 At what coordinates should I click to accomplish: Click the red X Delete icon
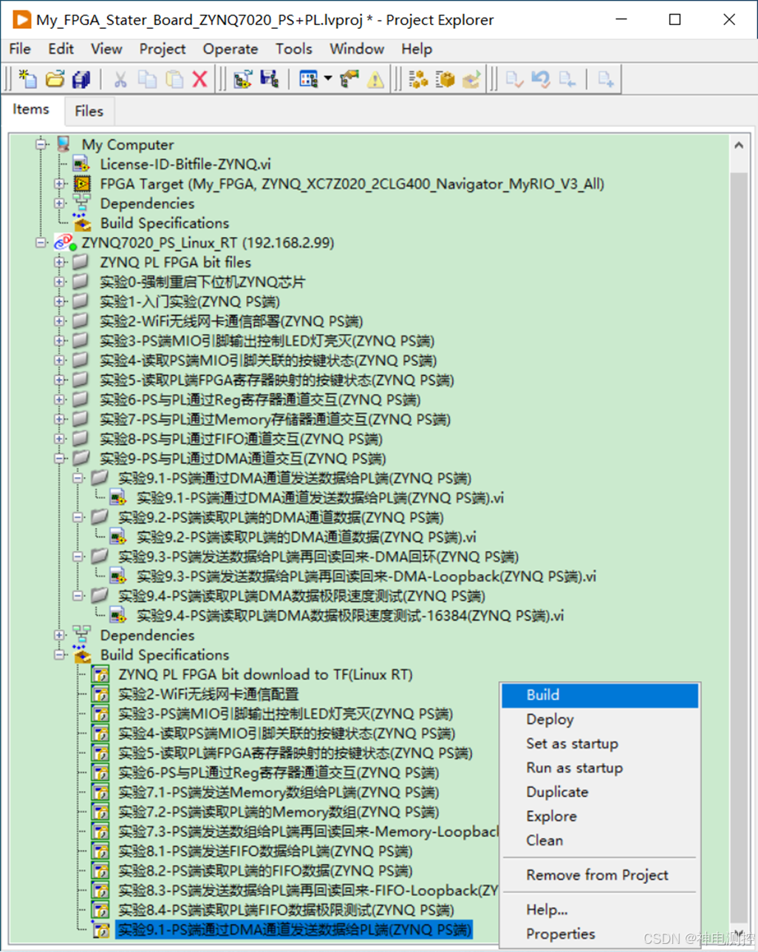[x=199, y=79]
